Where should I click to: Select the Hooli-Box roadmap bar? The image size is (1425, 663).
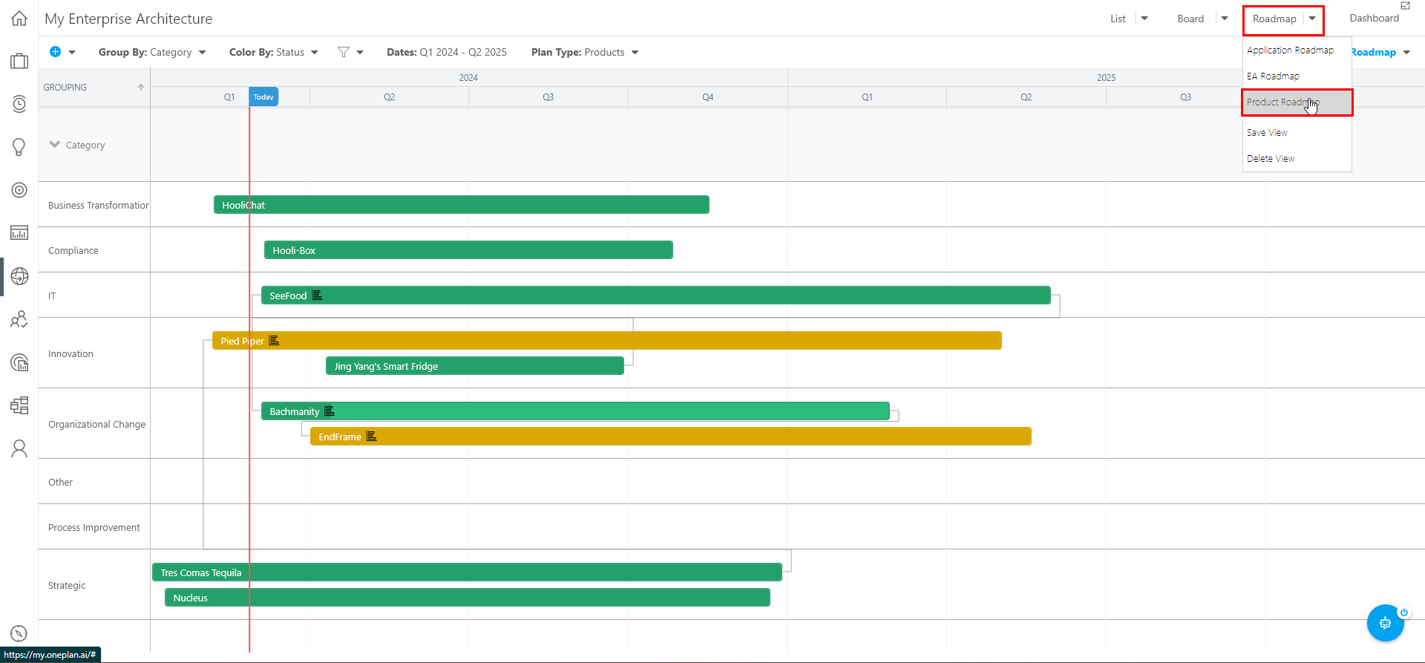468,250
